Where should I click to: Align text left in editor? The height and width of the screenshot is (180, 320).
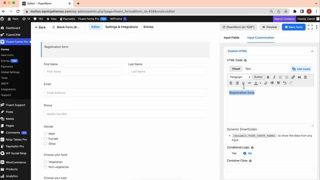coord(305,77)
